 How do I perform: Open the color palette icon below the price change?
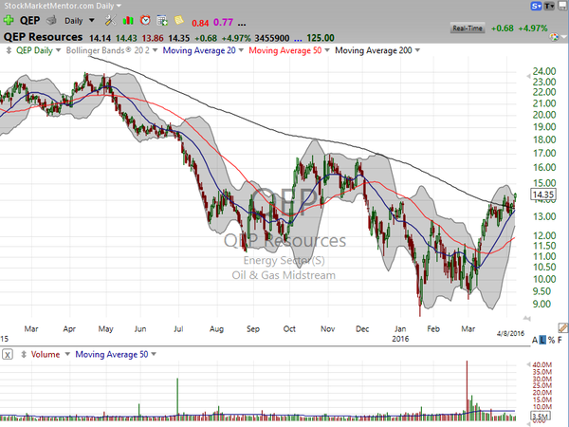[x=554, y=37]
